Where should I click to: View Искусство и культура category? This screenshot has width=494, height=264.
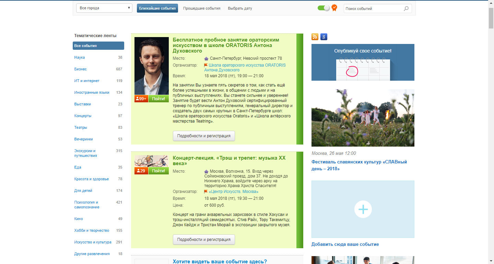click(93, 242)
